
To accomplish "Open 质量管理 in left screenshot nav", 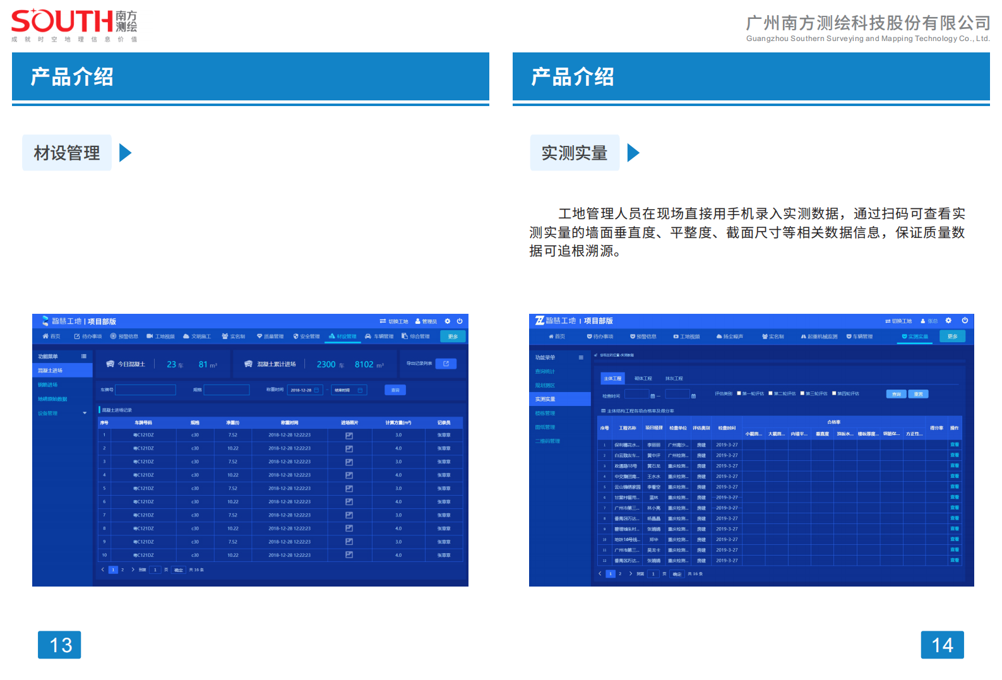I will [x=270, y=337].
